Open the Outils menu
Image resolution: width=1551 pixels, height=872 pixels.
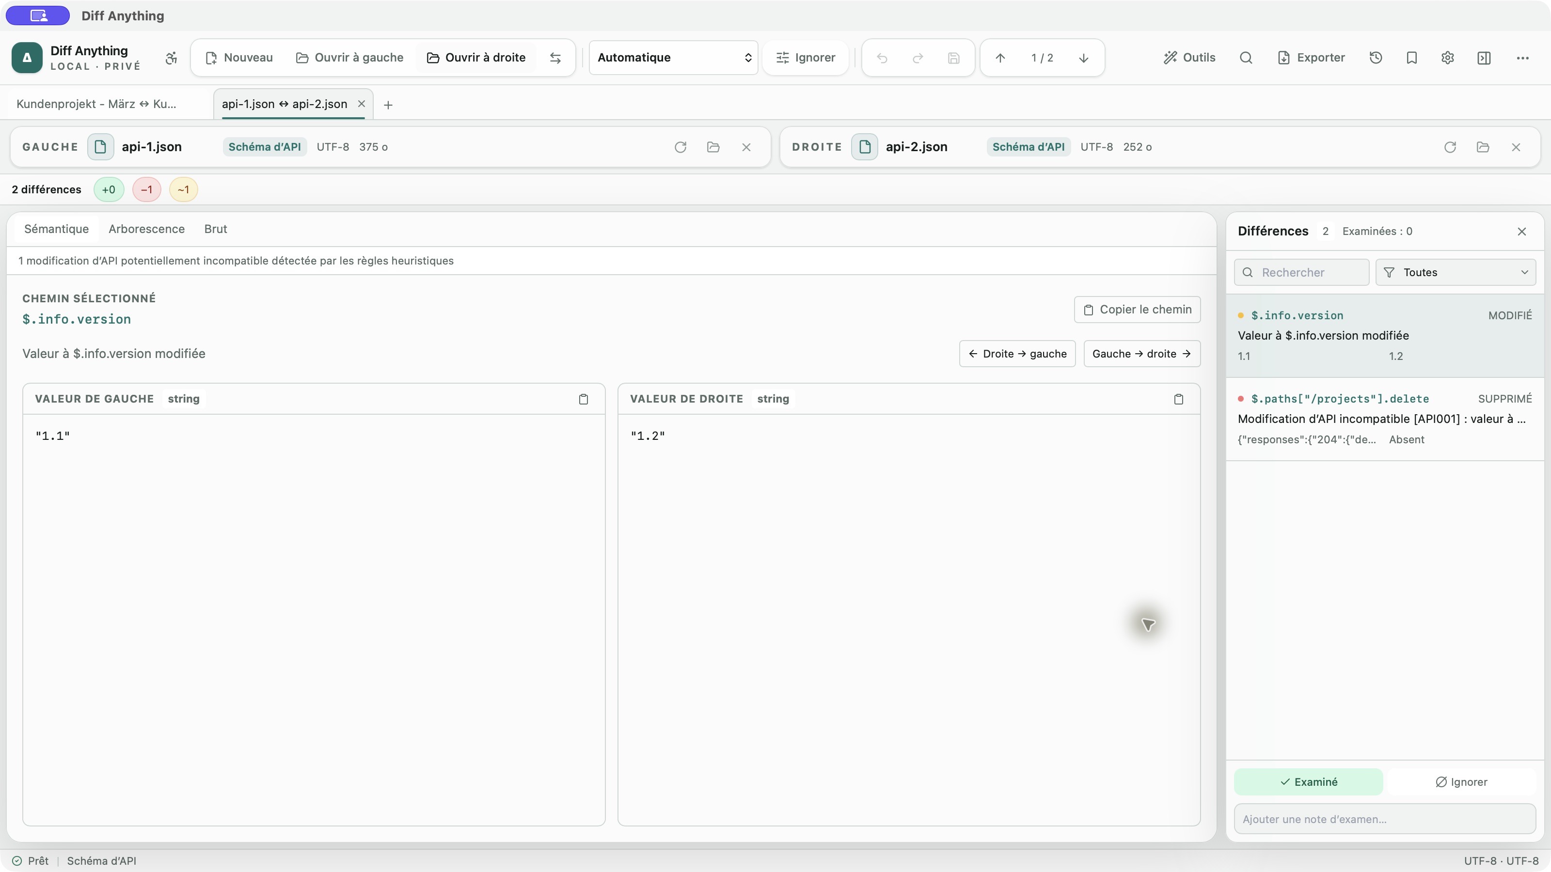coord(1189,58)
